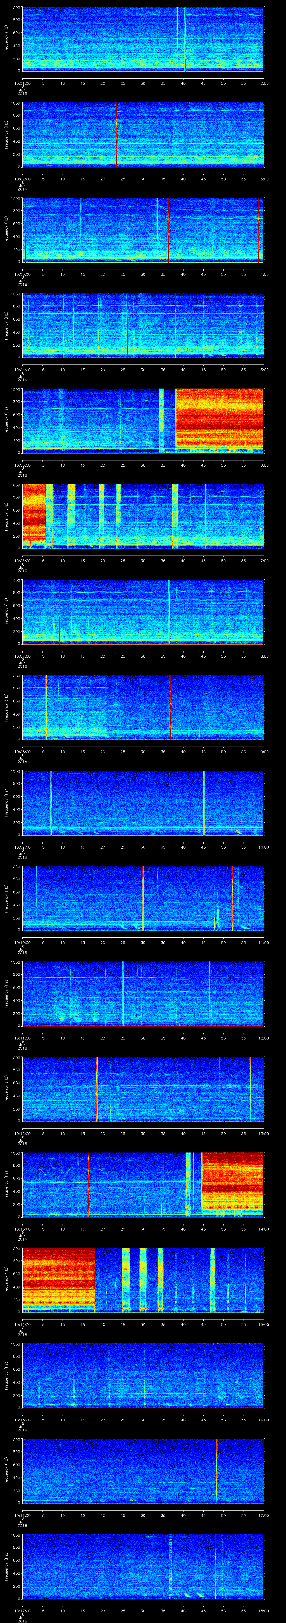Click the '9:00' end time label

264,751
